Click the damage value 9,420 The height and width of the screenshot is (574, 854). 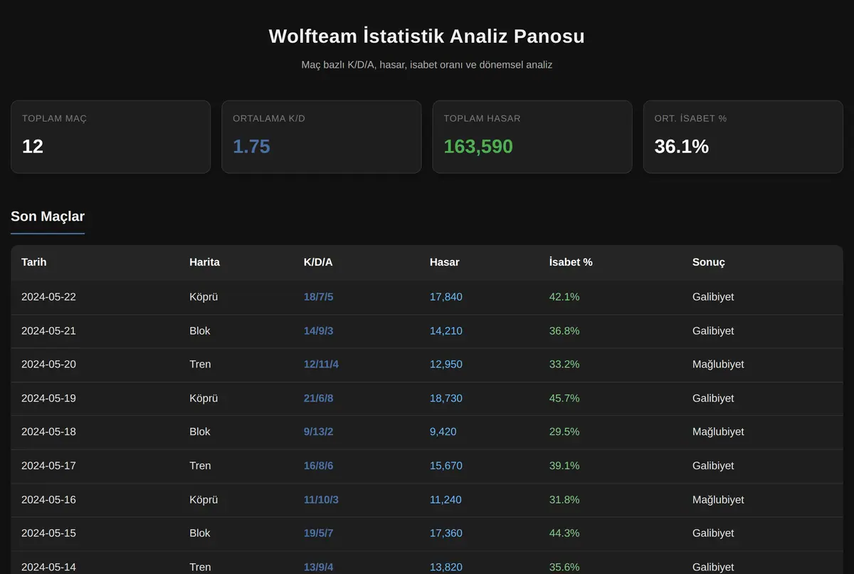click(x=443, y=432)
